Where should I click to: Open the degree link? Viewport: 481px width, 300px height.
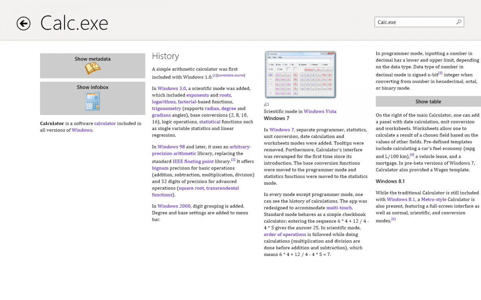228,108
